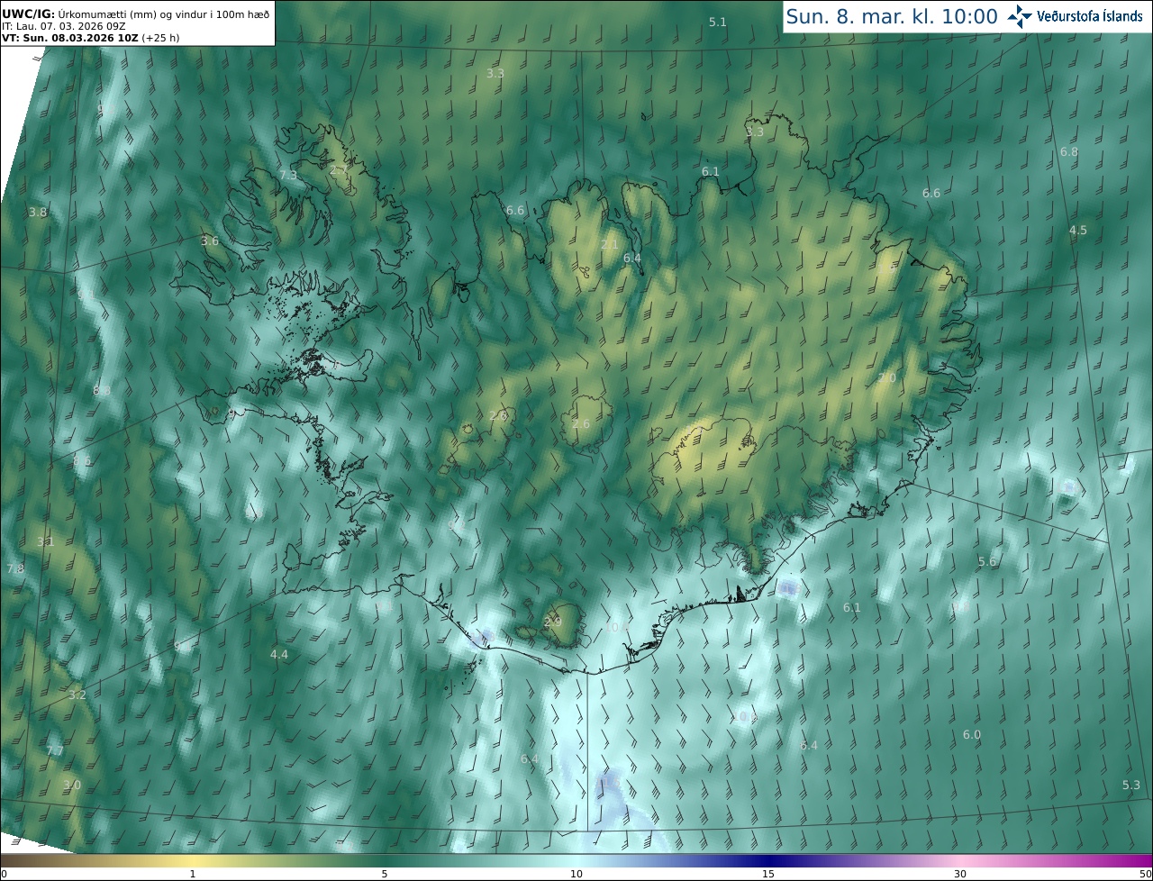Click the 3.8 value on the map

point(38,213)
